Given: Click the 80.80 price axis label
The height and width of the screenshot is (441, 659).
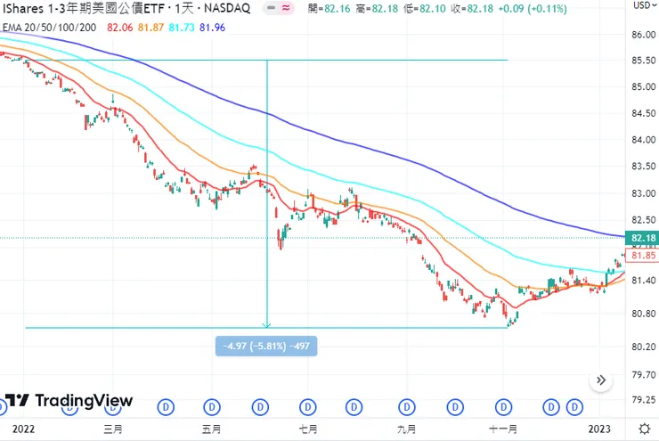Looking at the screenshot, I should 644,314.
